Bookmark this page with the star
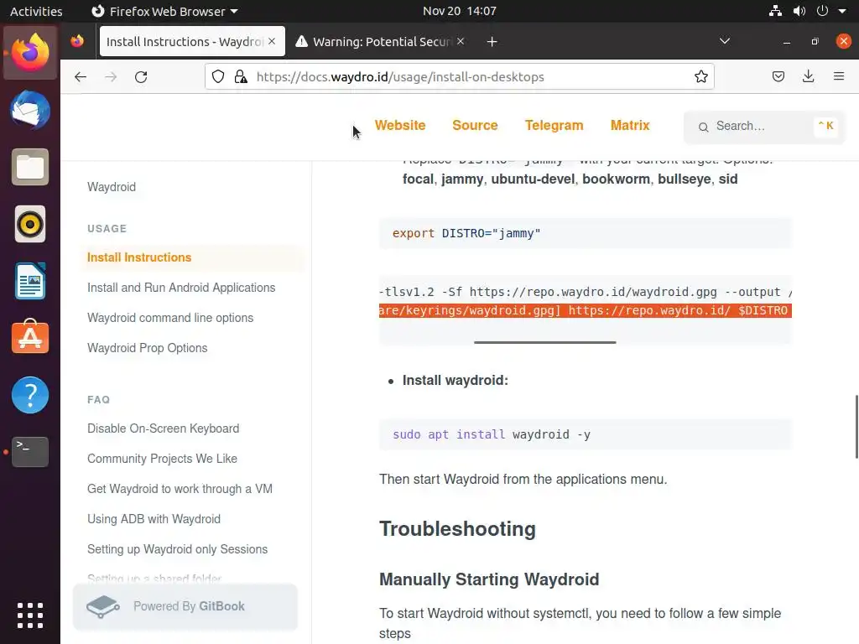Viewport: 859px width, 644px height. [700, 76]
